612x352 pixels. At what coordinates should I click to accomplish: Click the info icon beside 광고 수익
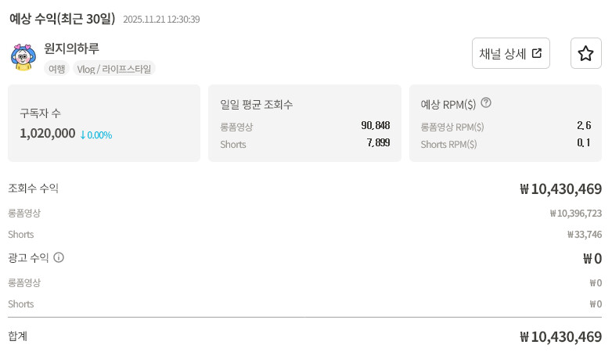(x=59, y=257)
